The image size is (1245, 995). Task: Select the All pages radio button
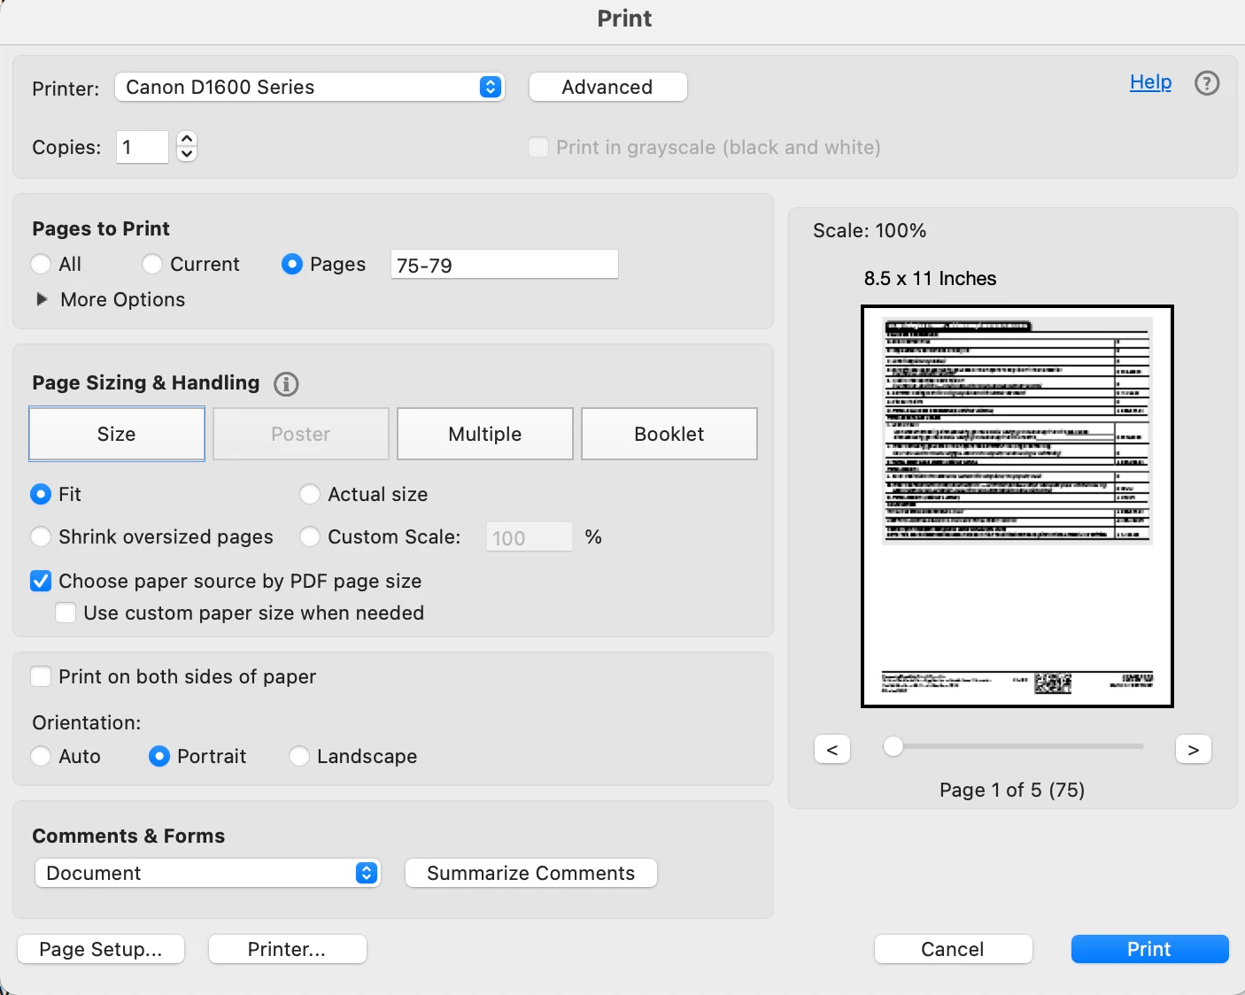tap(41, 264)
